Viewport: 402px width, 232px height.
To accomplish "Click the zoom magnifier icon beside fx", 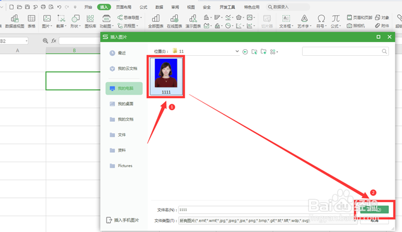I will [45, 41].
